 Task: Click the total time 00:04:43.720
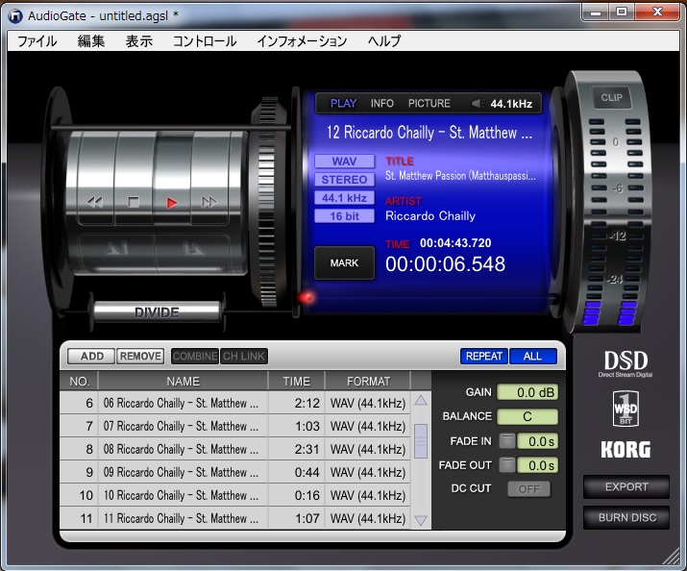point(455,243)
